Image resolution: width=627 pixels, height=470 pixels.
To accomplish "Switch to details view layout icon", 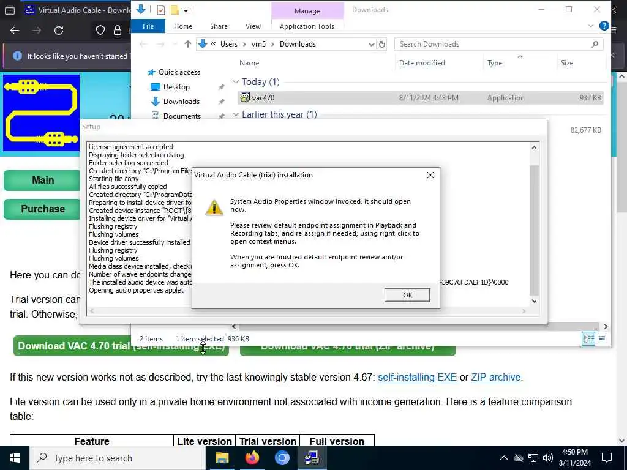I will [x=588, y=339].
